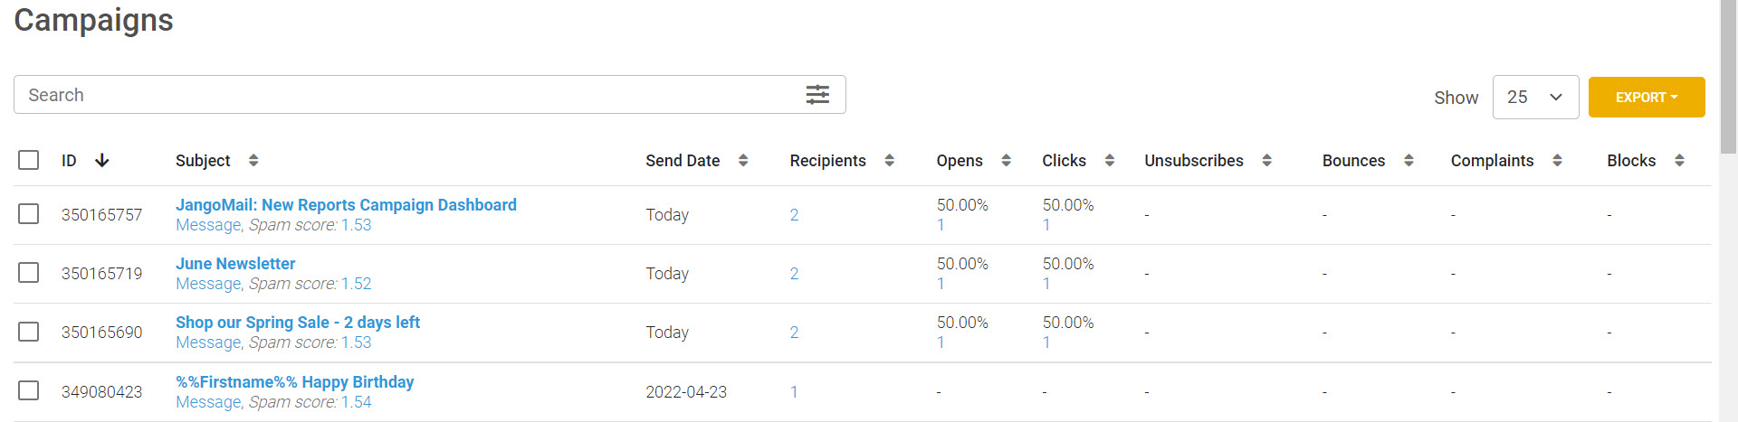Viewport: 1738px width, 422px height.
Task: Sort by Unsubscribes column icon
Action: tap(1266, 160)
